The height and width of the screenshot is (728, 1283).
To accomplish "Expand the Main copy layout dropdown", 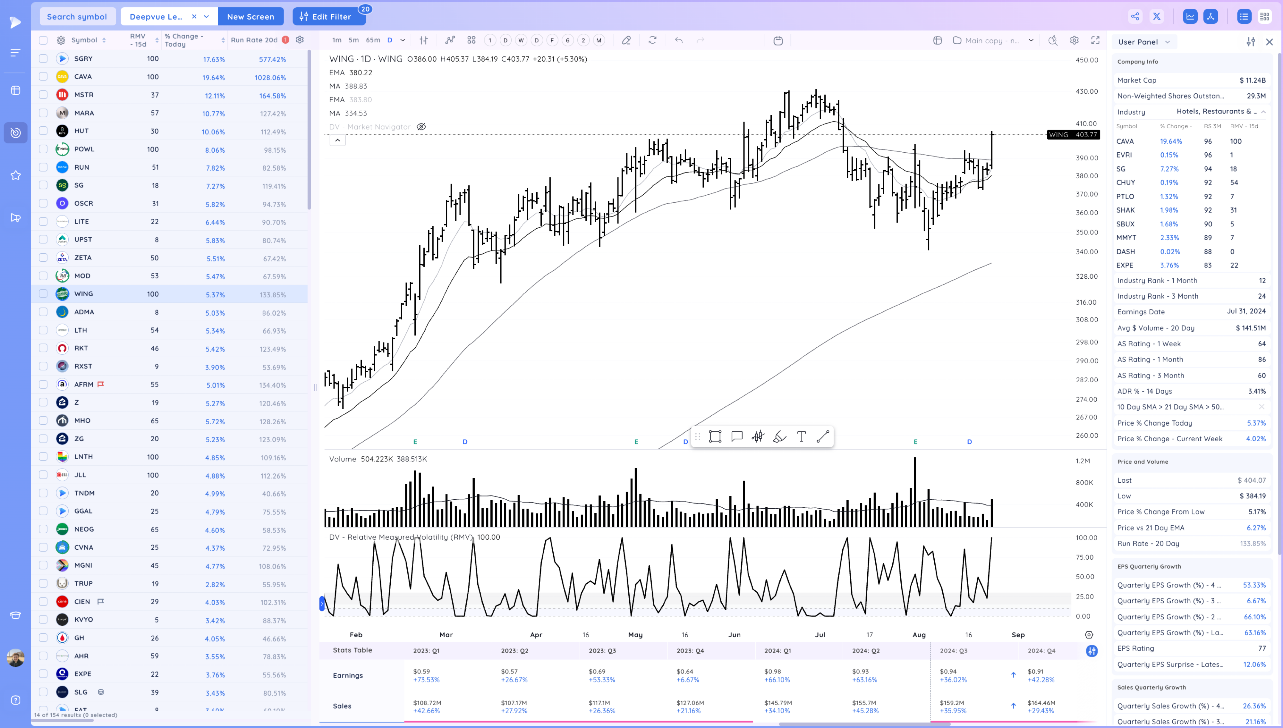I will click(1031, 40).
